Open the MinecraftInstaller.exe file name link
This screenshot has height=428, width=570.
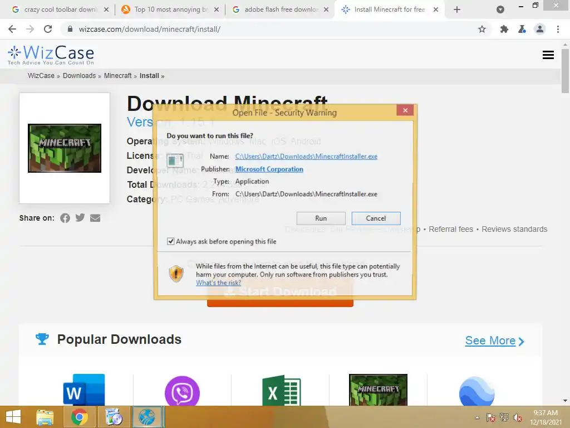306,157
